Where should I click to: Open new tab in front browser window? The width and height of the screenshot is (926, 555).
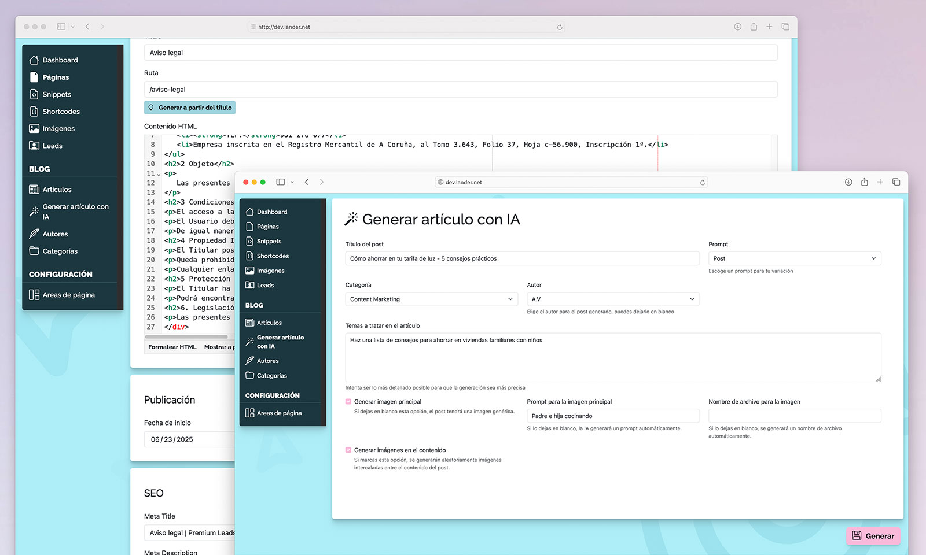880,182
